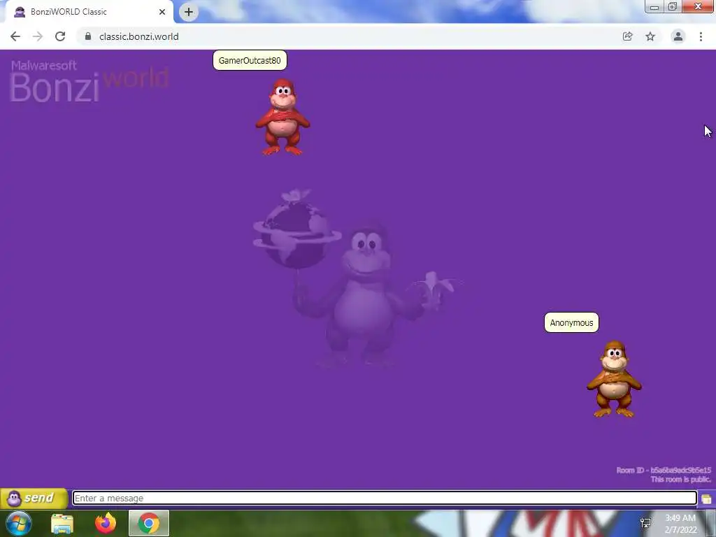
Task: Open Chrome profile menu
Action: point(678,36)
